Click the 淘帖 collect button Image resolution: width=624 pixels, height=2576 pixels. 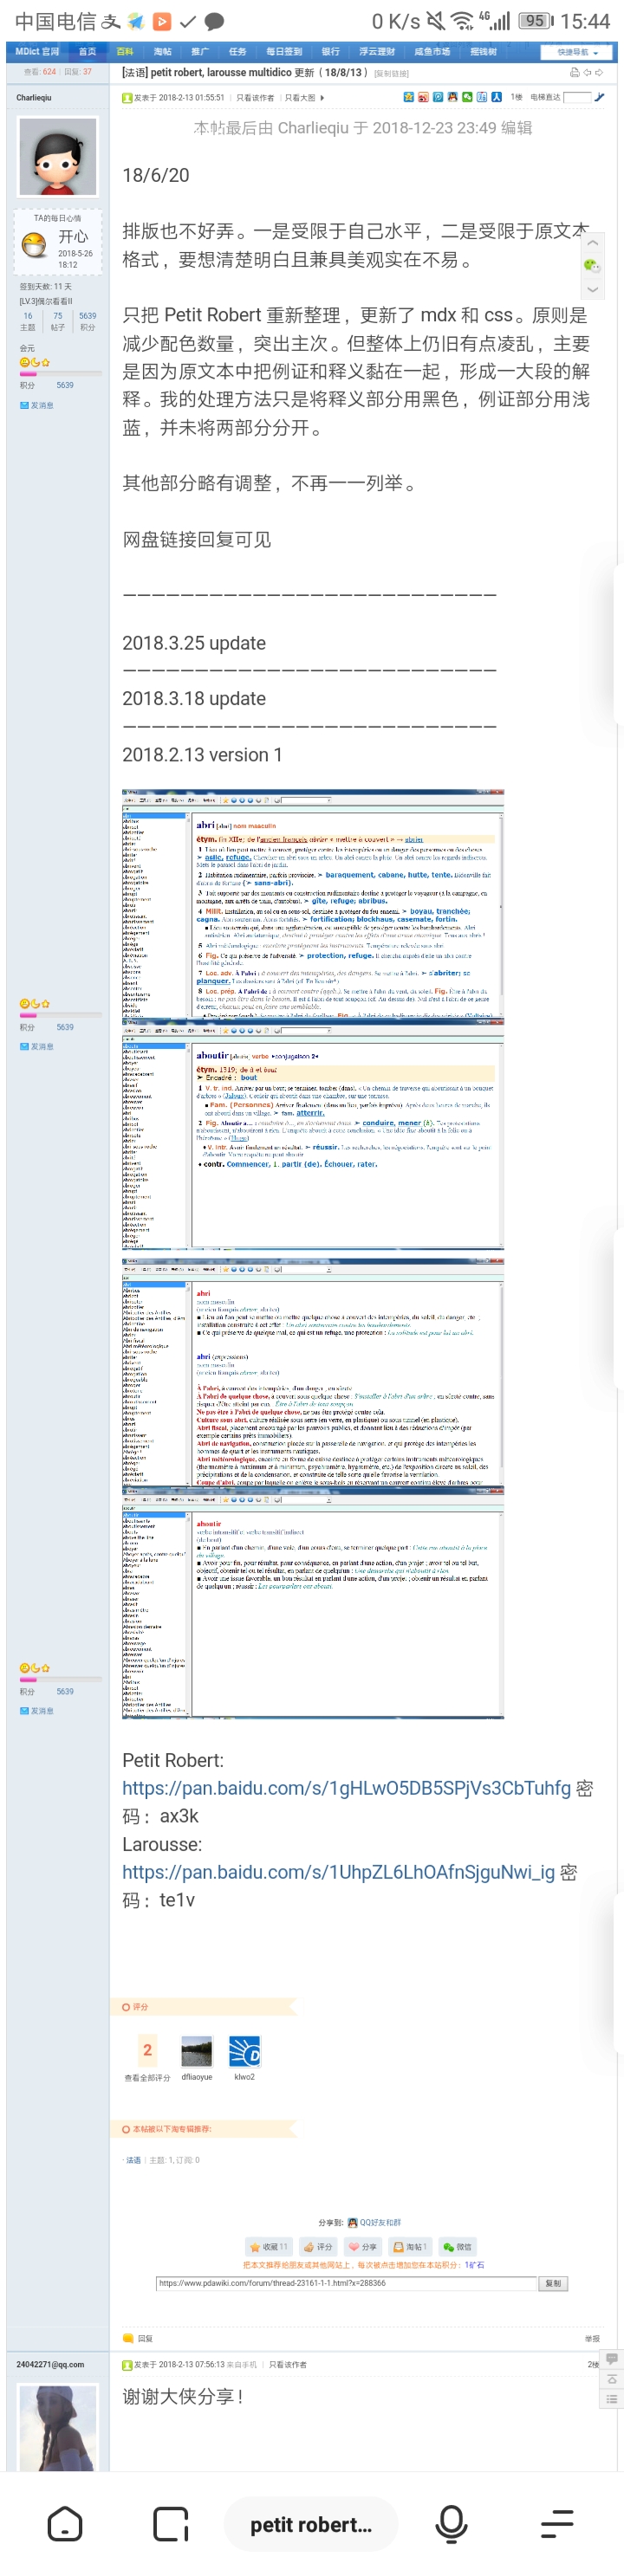409,2246
